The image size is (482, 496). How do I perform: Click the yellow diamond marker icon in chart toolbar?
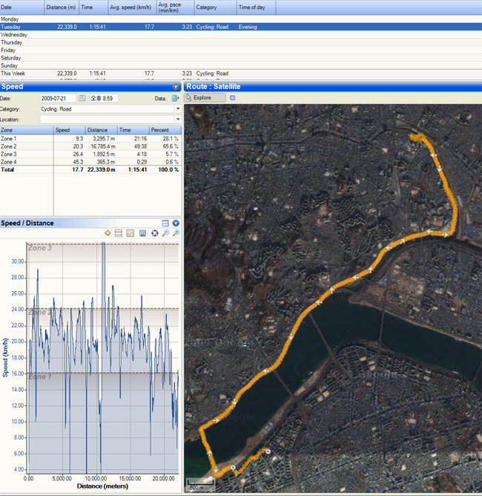(x=108, y=233)
